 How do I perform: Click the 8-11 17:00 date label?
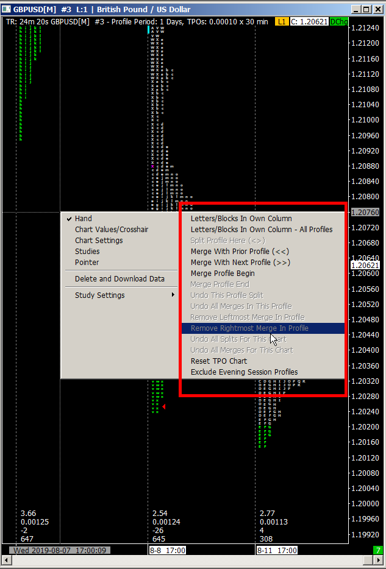click(277, 550)
